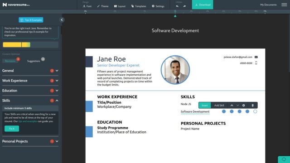Expand the Personal Projects section chevron
290x163 pixels.
57,141
